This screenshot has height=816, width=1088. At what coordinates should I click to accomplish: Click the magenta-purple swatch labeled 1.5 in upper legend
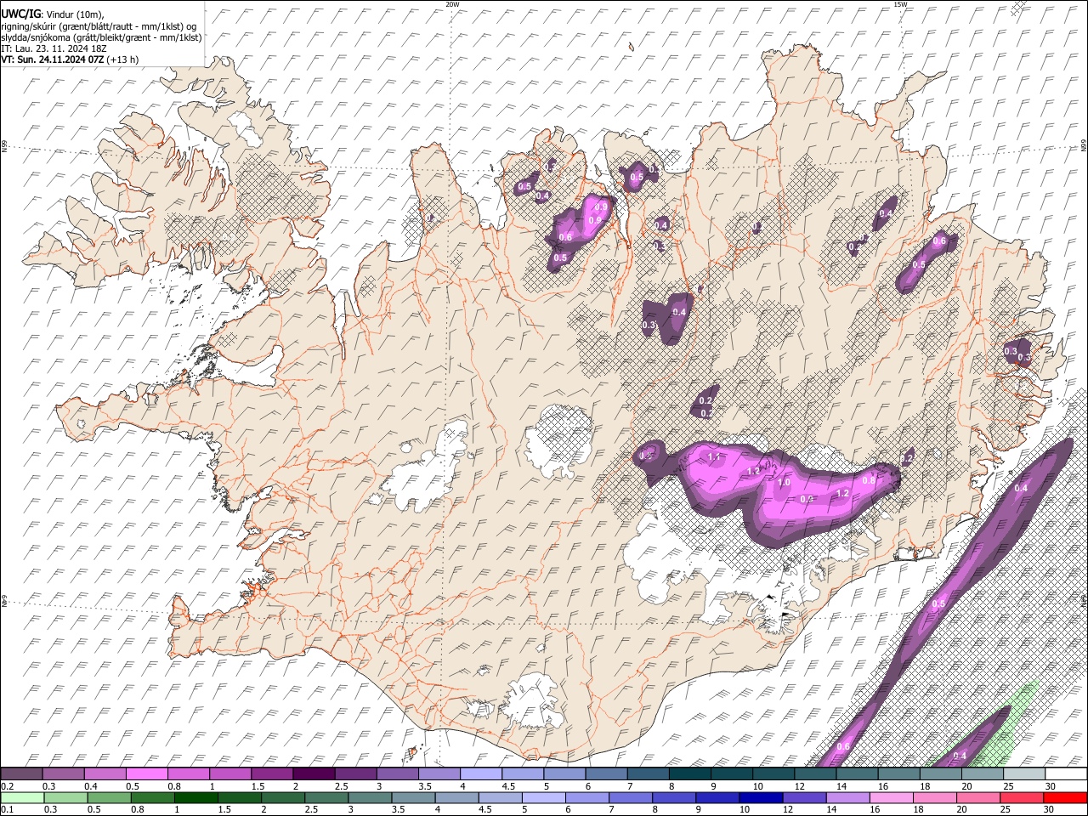(x=271, y=773)
